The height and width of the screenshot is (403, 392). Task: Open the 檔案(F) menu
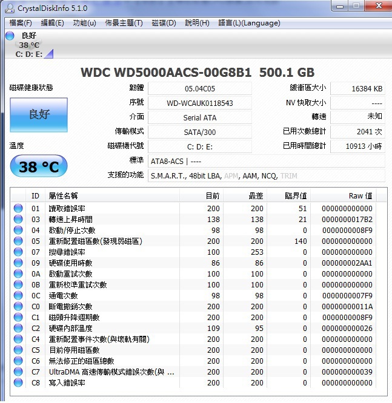pyautogui.click(x=21, y=23)
